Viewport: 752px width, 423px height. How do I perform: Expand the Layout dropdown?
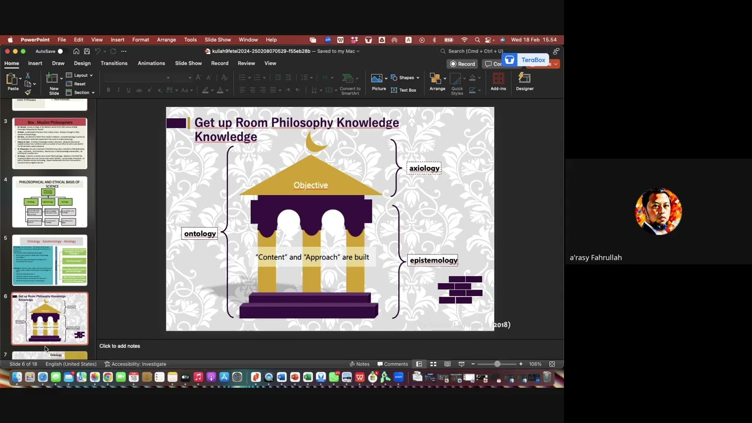point(79,75)
